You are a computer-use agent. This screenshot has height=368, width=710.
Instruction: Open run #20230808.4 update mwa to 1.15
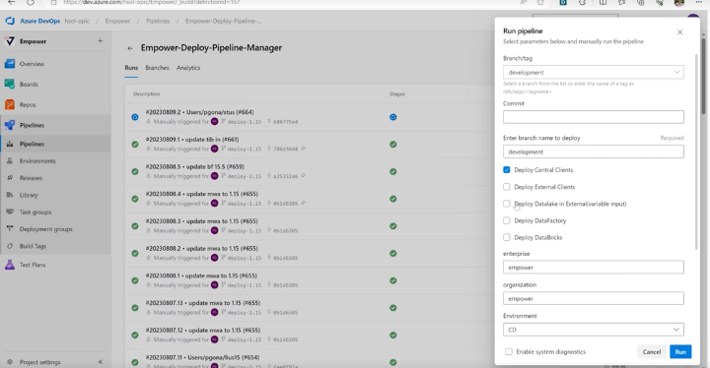click(x=202, y=194)
